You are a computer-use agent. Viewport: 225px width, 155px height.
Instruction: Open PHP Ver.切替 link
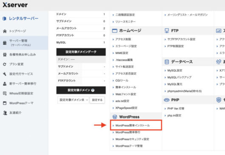tap(176, 109)
